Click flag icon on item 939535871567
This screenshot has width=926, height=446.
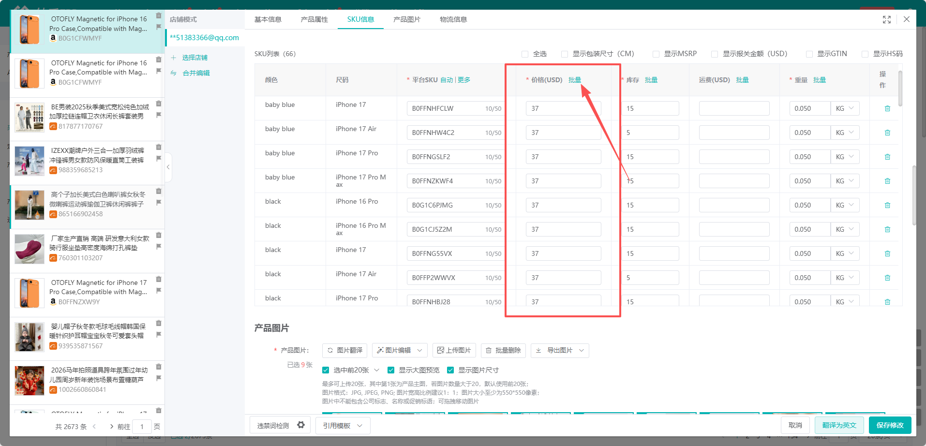click(x=159, y=335)
